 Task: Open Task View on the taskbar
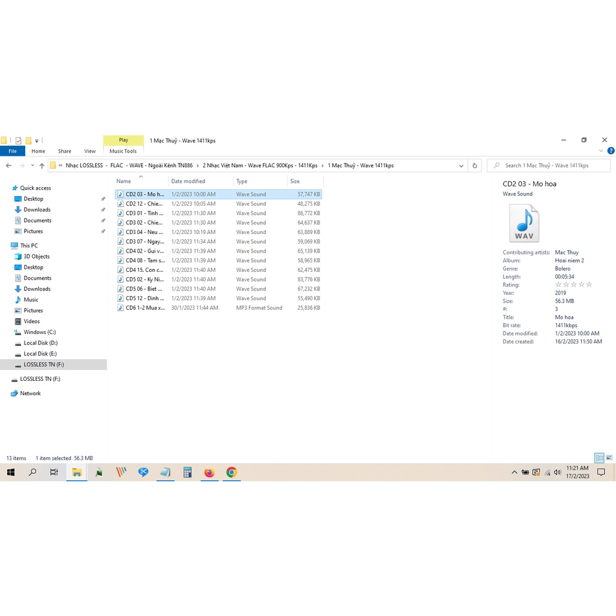click(x=54, y=473)
